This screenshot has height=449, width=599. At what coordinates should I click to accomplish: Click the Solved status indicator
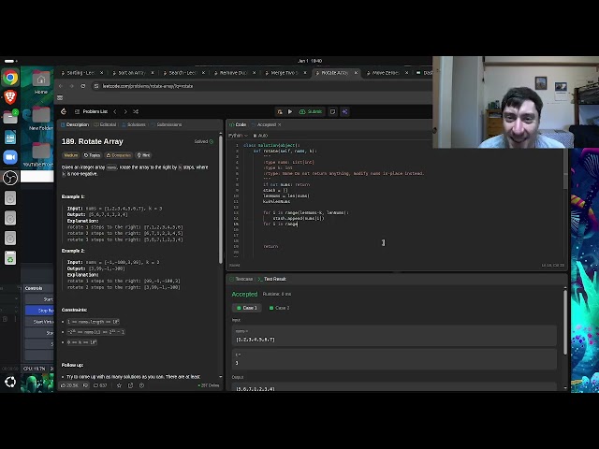[x=204, y=141]
